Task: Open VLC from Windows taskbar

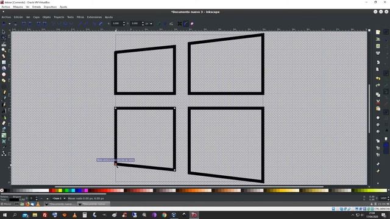Action: pos(74,215)
